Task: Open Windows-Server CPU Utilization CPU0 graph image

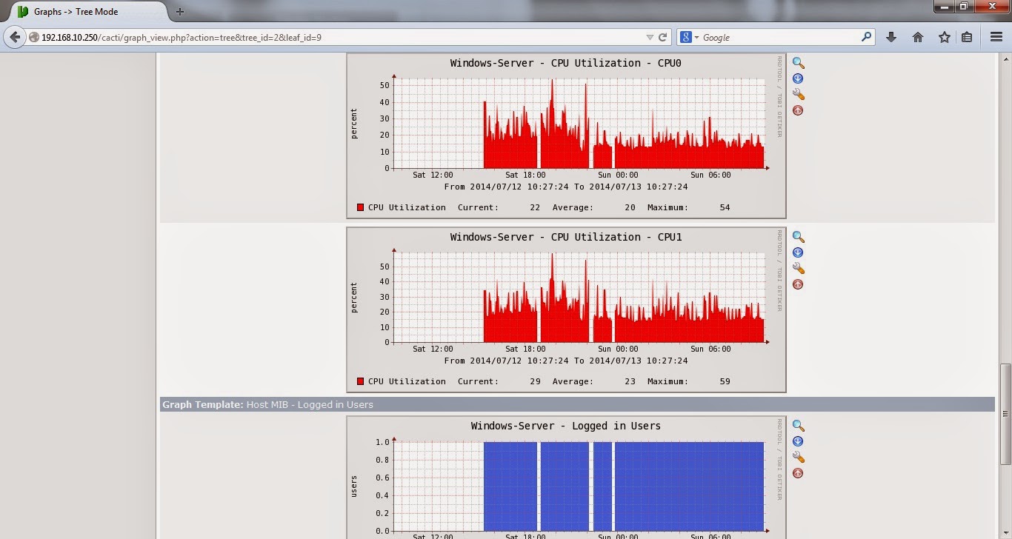Action: pos(566,135)
